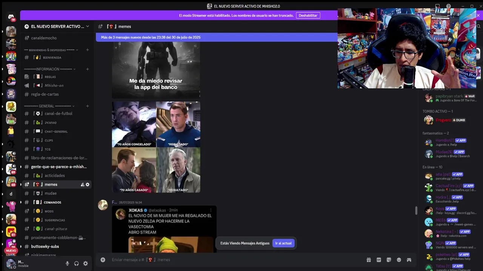The height and width of the screenshot is (271, 483).
Task: Open Frogvers member in TOMBO ACTIVO
Action: click(451, 120)
